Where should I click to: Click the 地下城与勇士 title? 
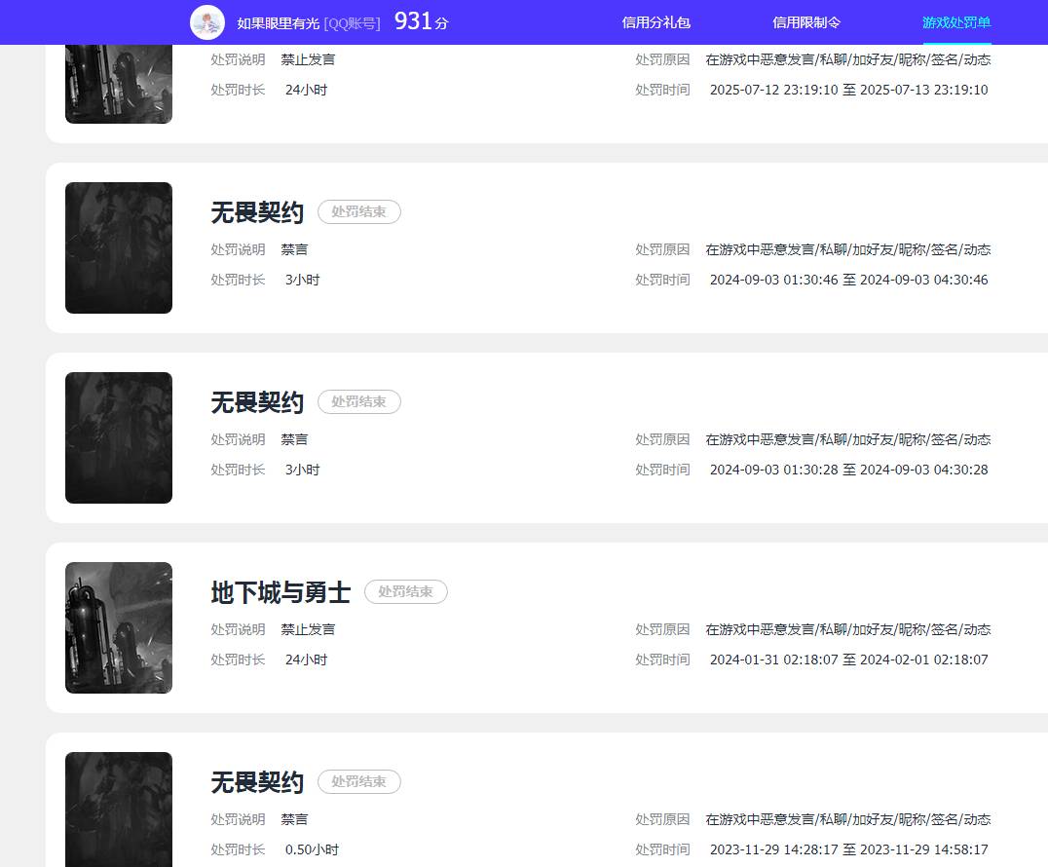(281, 592)
